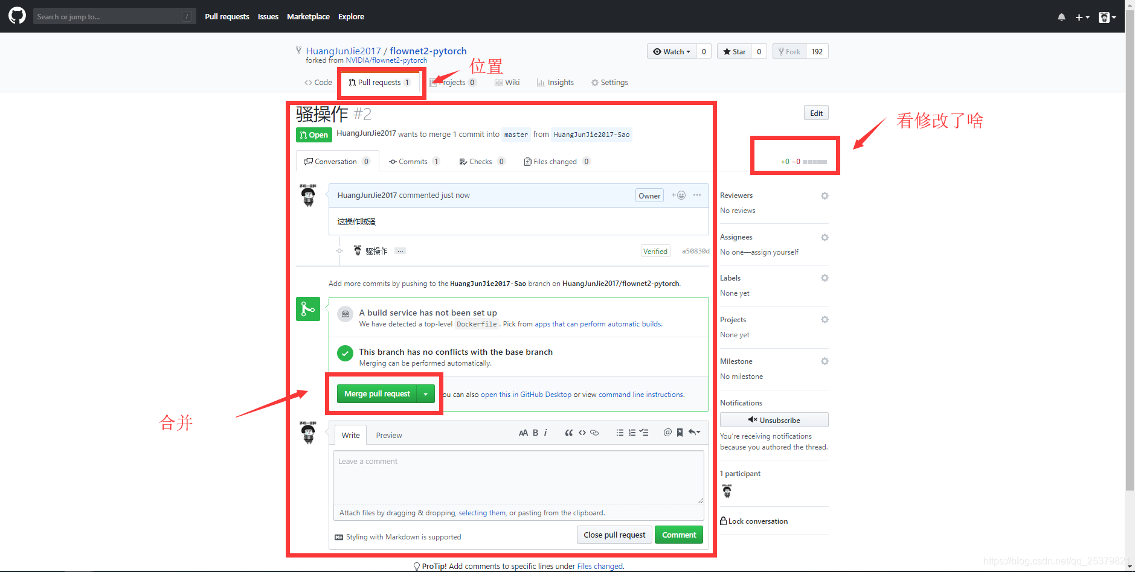Mention a user with the @ icon

pos(667,433)
